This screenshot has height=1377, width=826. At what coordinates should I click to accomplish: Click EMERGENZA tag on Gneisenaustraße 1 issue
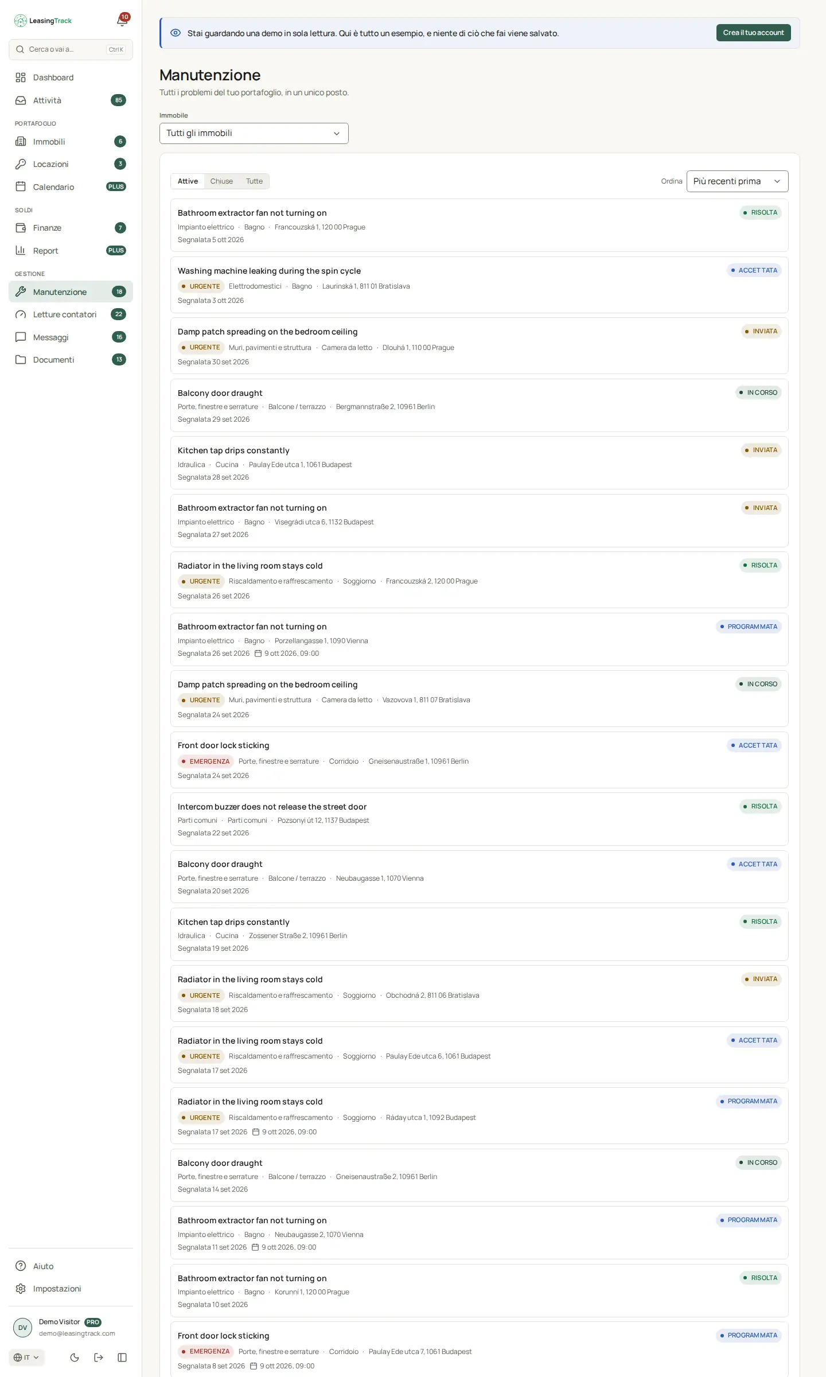[x=205, y=761]
